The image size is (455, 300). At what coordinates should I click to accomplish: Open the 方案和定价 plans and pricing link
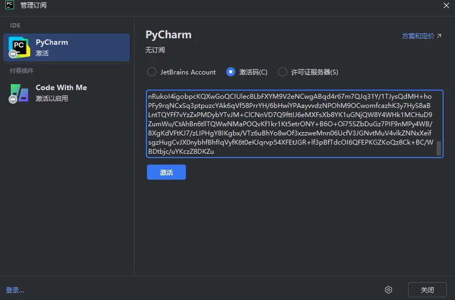(421, 36)
